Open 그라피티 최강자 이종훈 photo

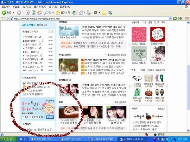tap(69, 112)
